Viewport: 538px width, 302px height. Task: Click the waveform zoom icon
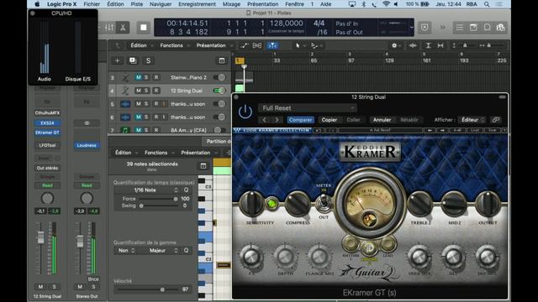coord(413,45)
